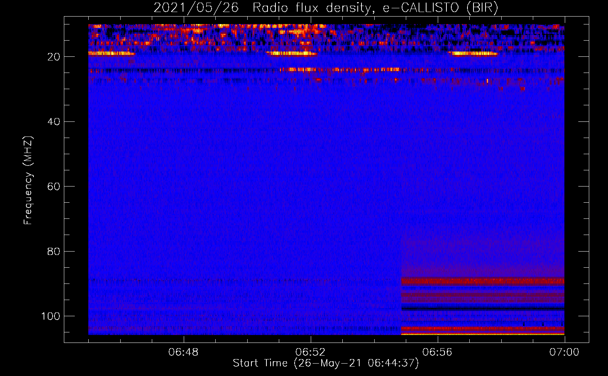Click the bright red band near 88 MHz
The height and width of the screenshot is (376, 608).
482,281
